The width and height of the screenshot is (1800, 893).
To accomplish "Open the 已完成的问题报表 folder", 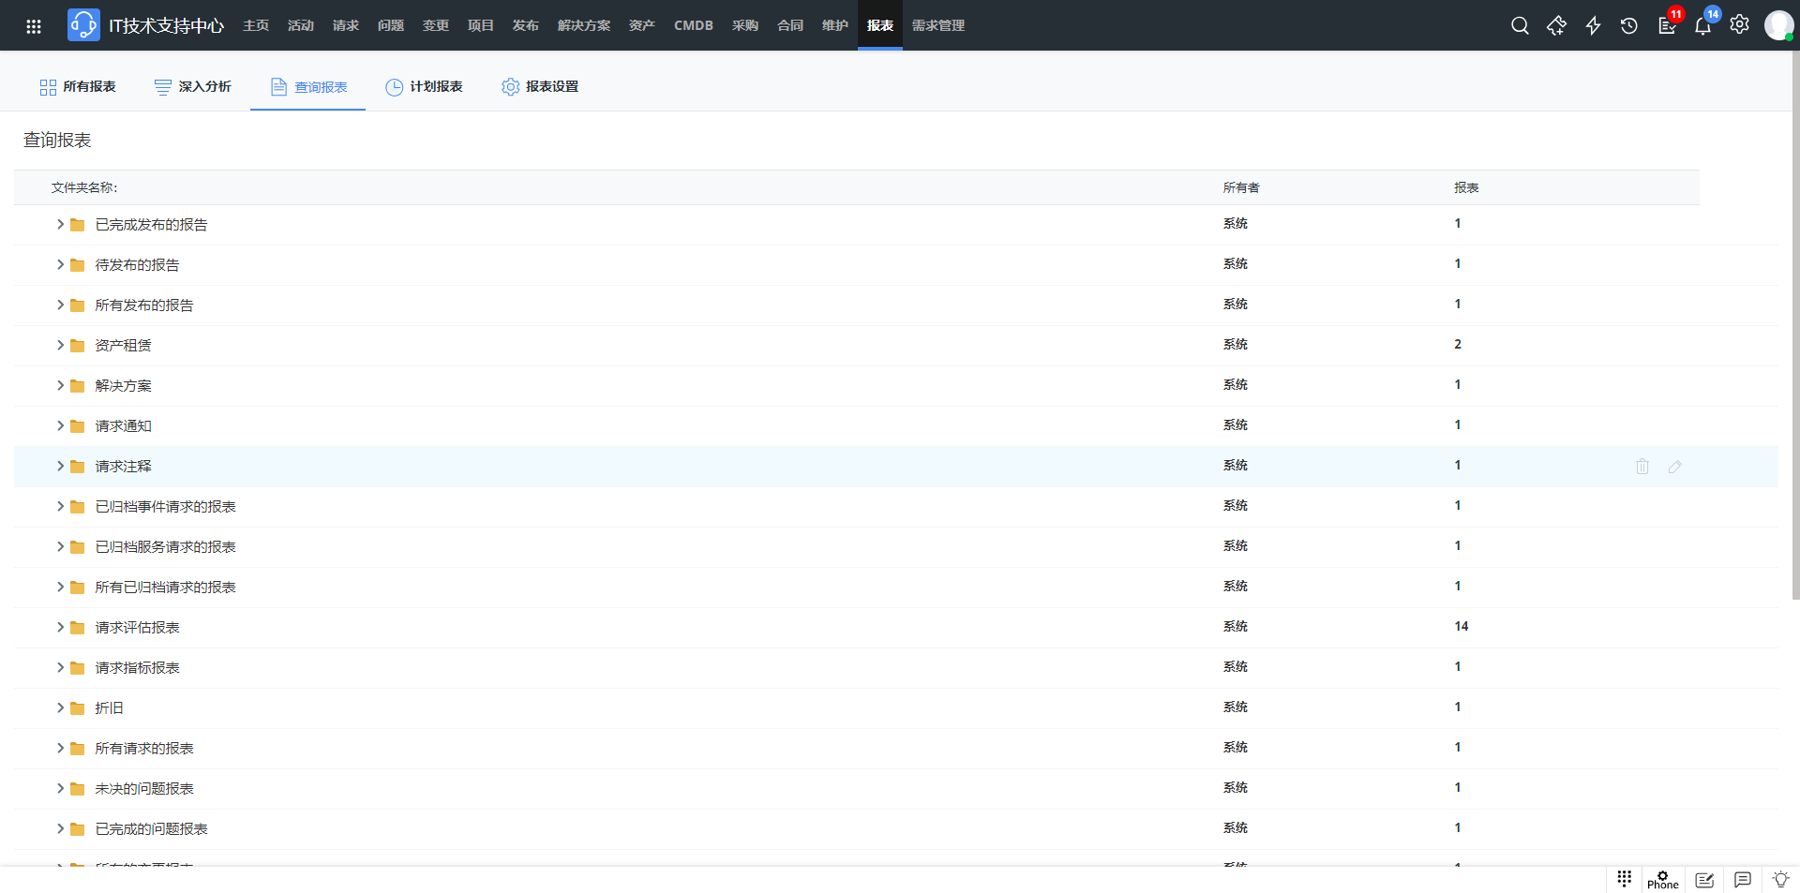I will click(151, 829).
